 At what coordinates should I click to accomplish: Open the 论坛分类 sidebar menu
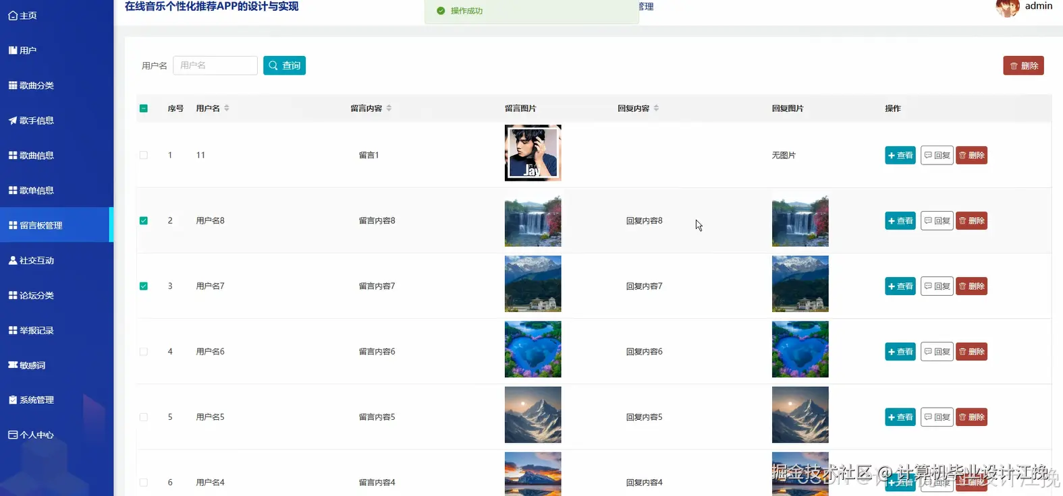[57, 295]
